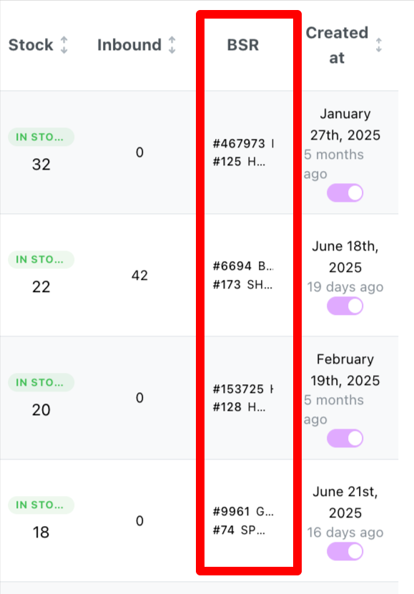Click the BSR column header
The image size is (414, 594).
pyautogui.click(x=243, y=45)
